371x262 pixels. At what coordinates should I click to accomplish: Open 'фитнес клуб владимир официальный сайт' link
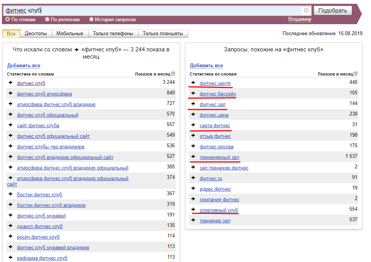[65, 157]
